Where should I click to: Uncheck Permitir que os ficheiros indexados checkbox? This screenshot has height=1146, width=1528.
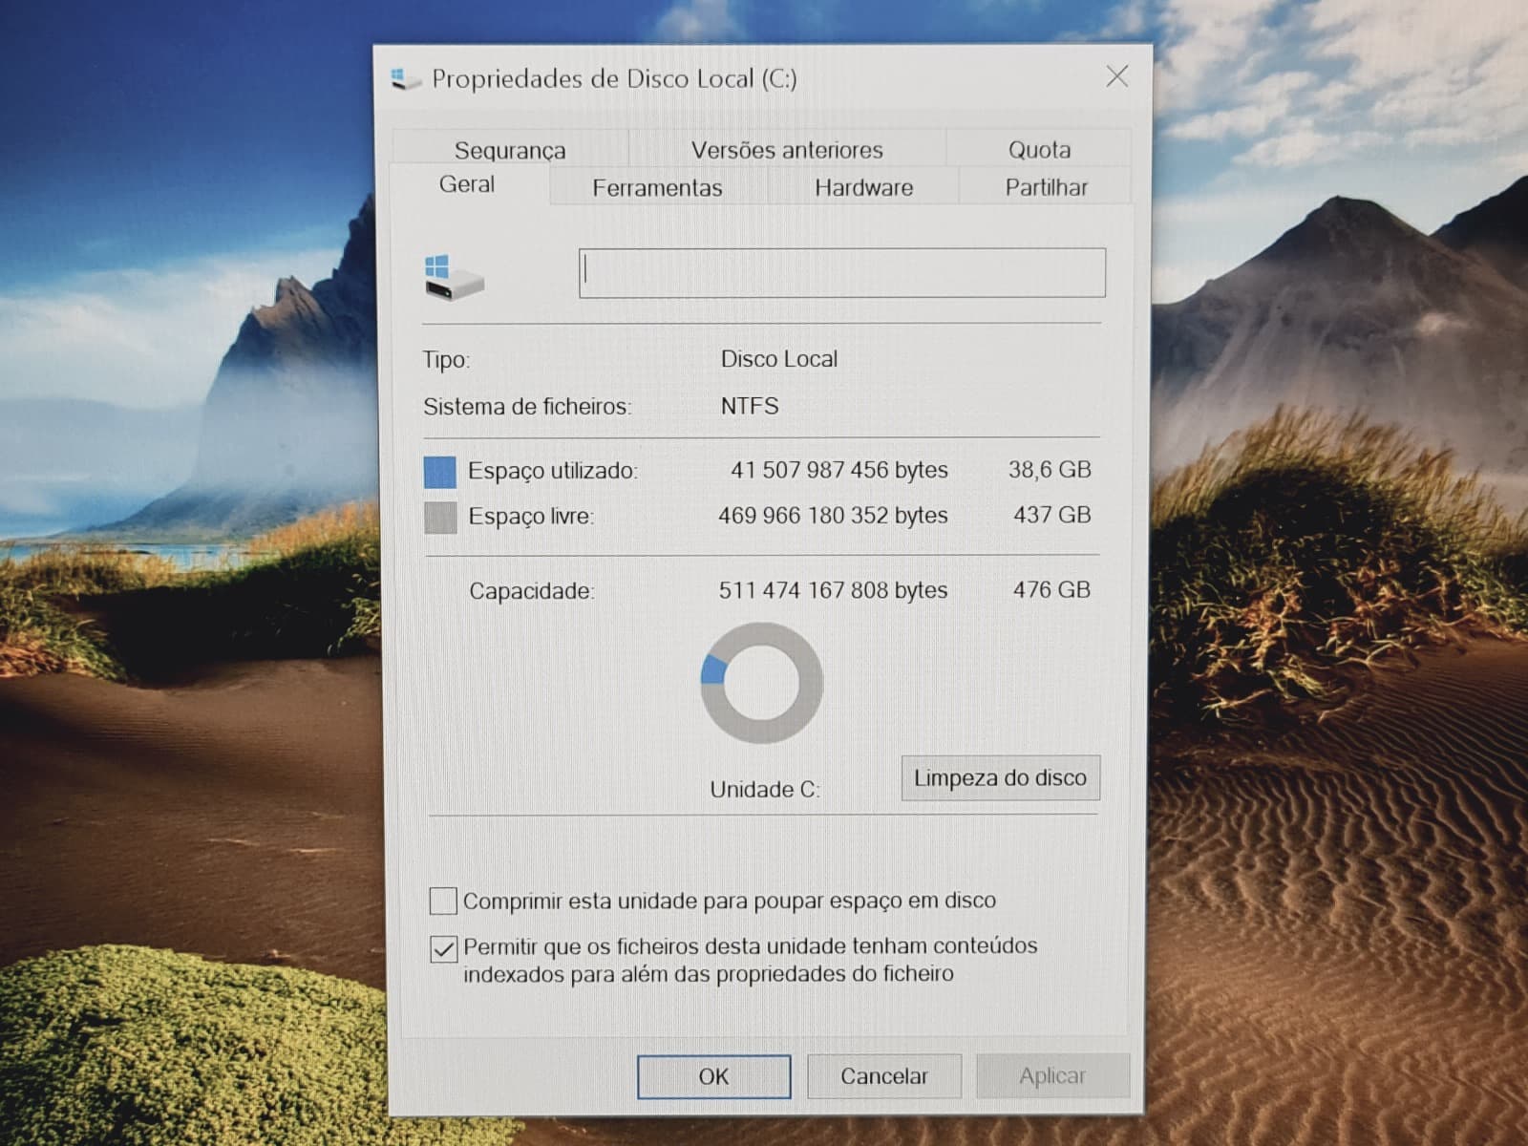coord(443,948)
